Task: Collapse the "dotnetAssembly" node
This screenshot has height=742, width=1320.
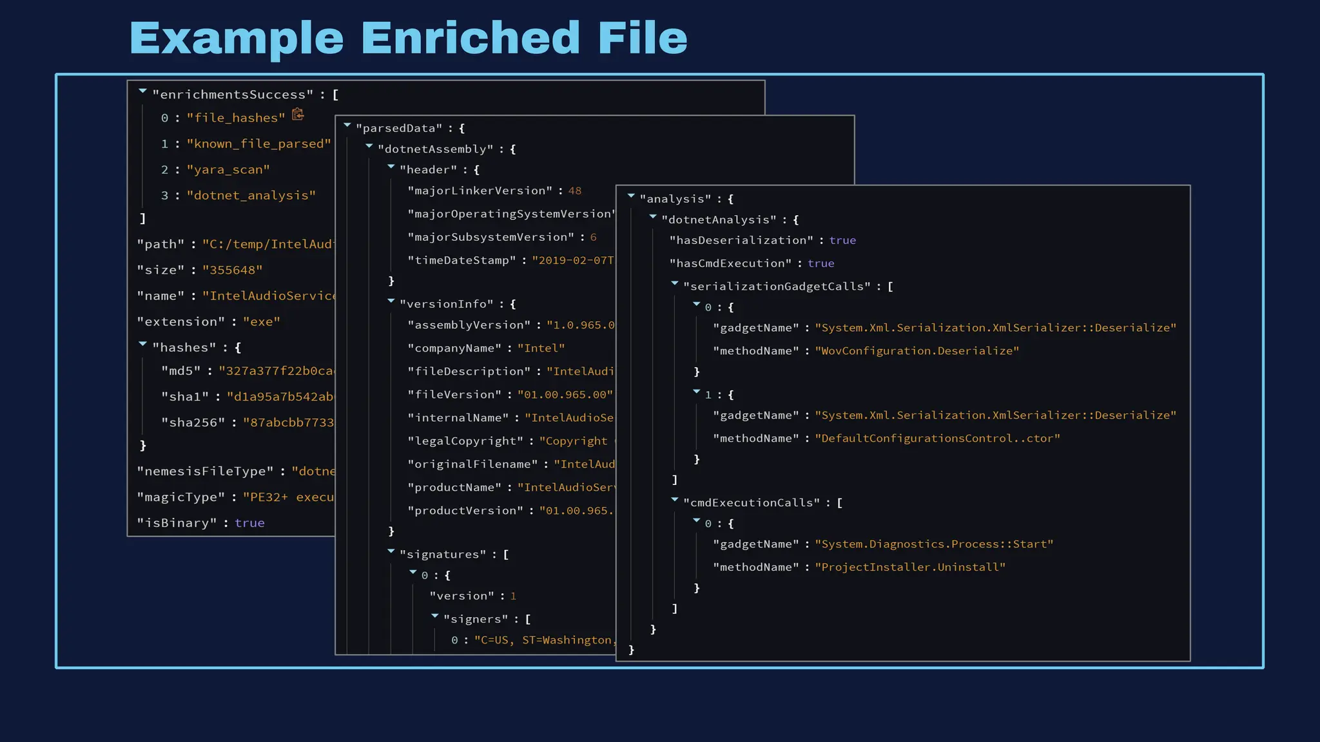Action: coord(369,146)
